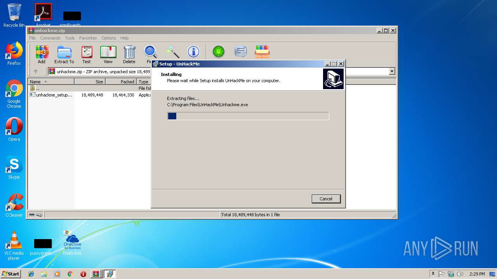
Task: Sort by Size column header
Action: (x=90, y=82)
